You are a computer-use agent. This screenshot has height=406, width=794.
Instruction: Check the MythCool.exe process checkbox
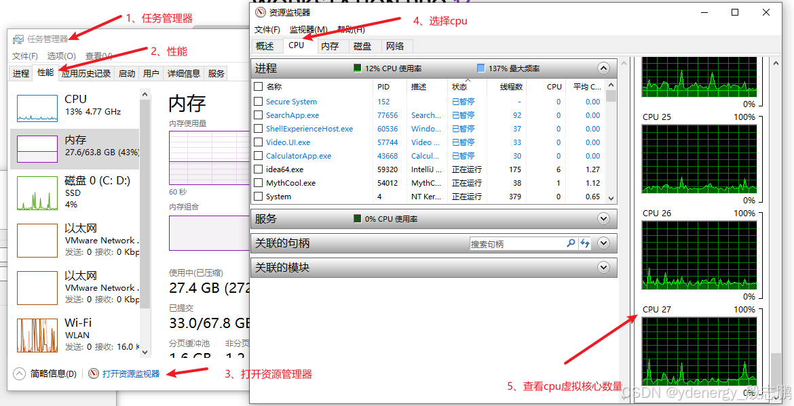259,183
